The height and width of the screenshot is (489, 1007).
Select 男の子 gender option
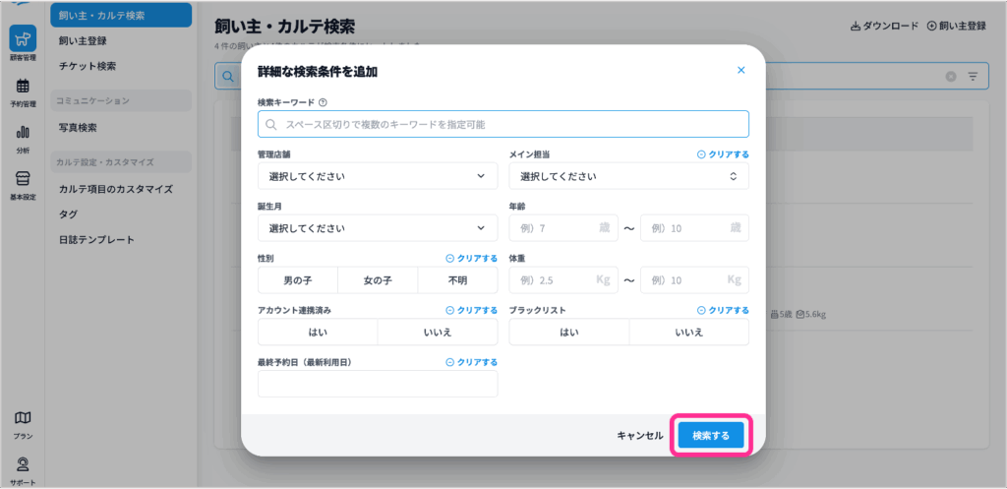[297, 280]
